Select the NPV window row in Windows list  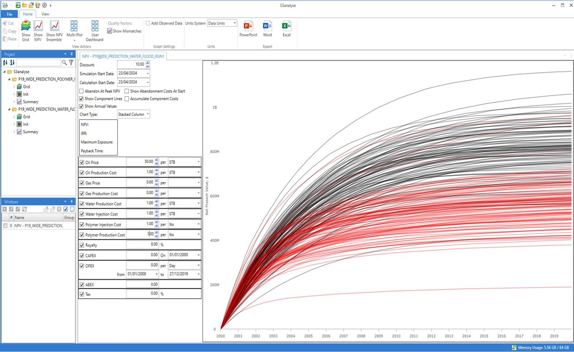point(38,226)
